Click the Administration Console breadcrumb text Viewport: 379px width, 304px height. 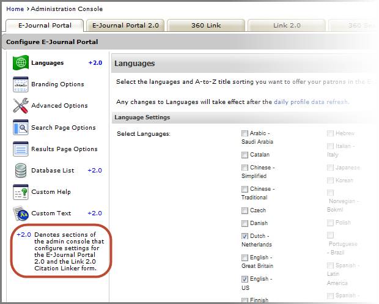[x=67, y=9]
